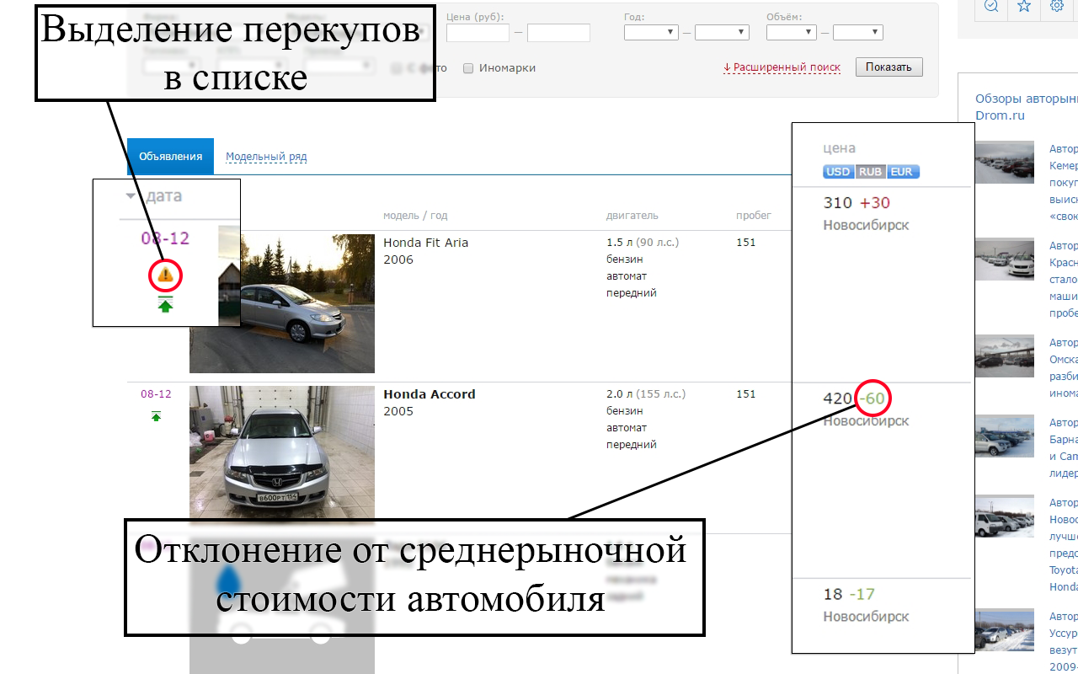The width and height of the screenshot is (1078, 674).
Task: Click the 08-12 date in the Honda Accord row
Action: 156,394
